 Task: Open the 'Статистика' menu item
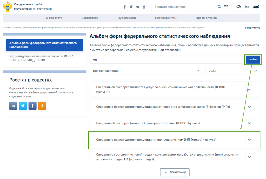(x=90, y=18)
